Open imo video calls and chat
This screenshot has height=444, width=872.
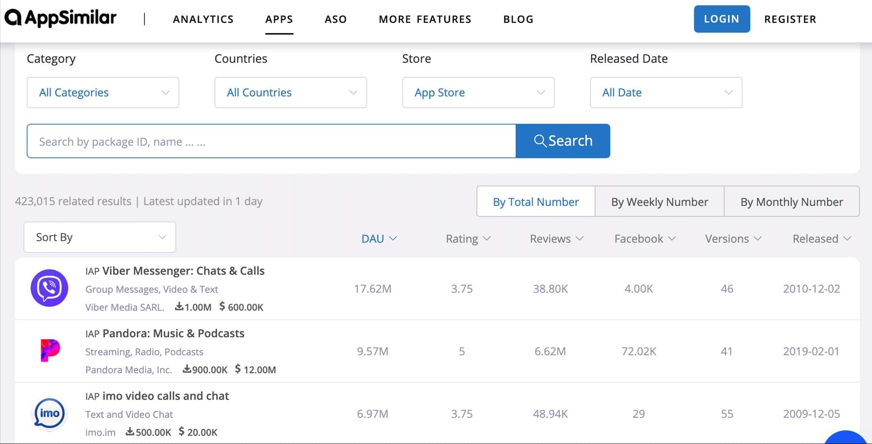tap(166, 396)
